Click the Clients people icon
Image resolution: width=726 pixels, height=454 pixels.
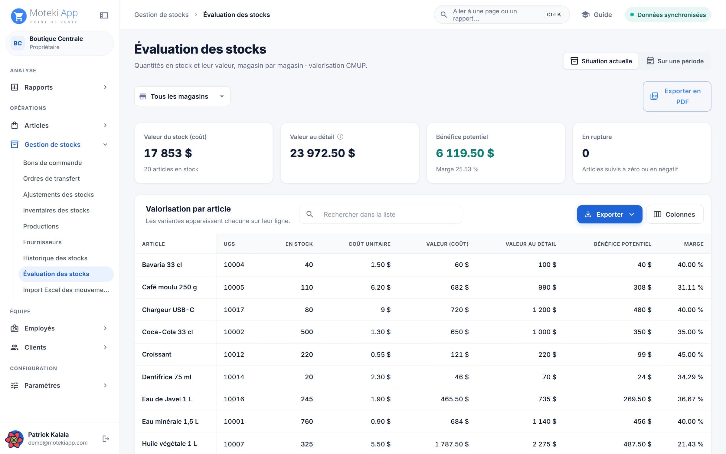coord(15,347)
